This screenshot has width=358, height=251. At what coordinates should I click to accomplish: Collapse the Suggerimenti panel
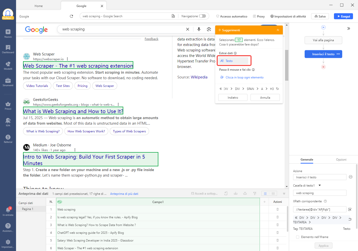(278, 30)
